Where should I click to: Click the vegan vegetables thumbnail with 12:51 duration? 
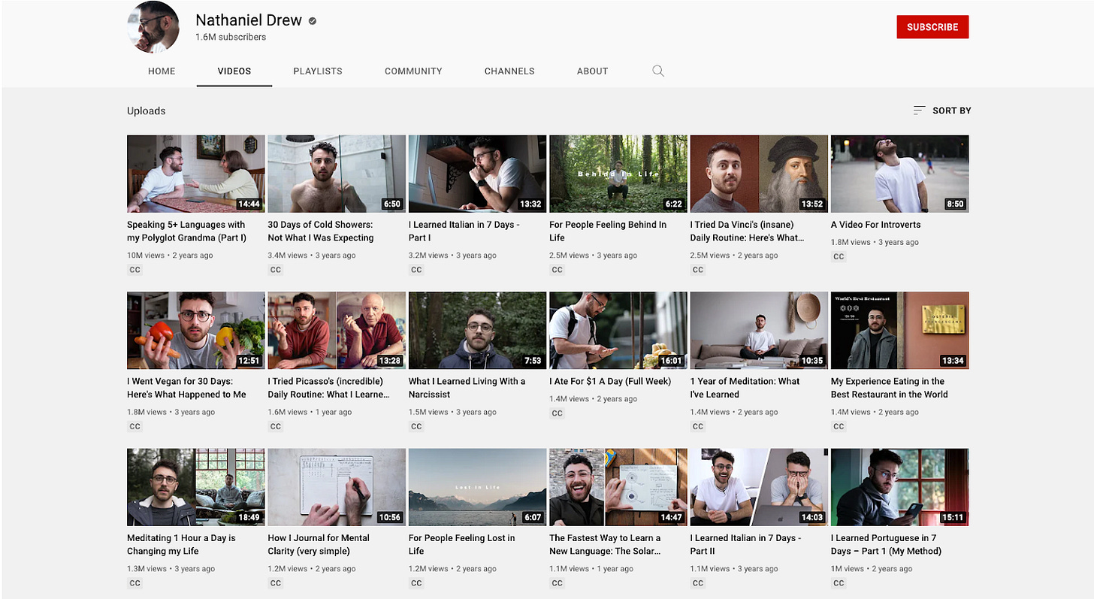coord(196,331)
